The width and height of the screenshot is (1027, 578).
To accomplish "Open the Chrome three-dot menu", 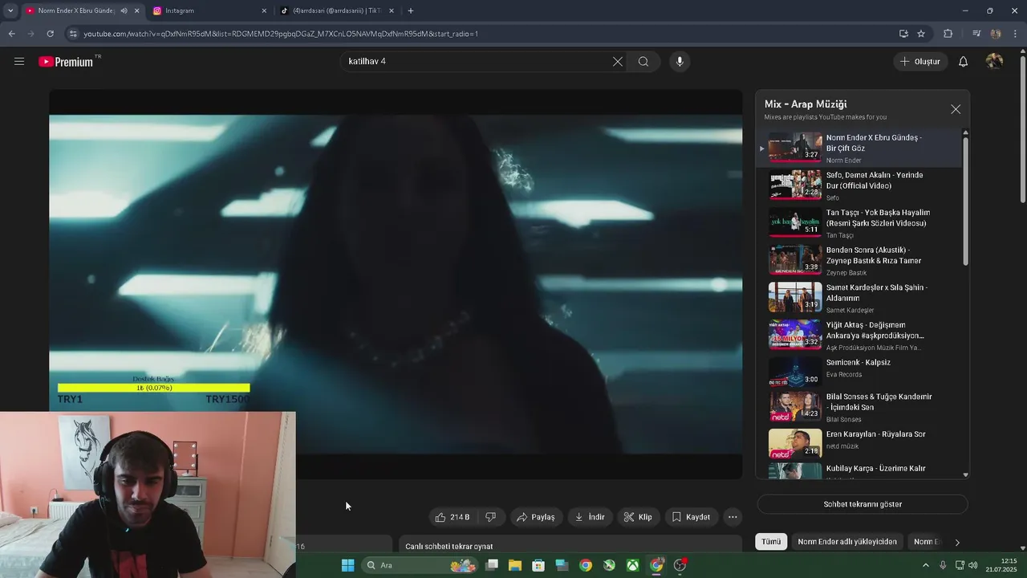I will pos(1016,34).
